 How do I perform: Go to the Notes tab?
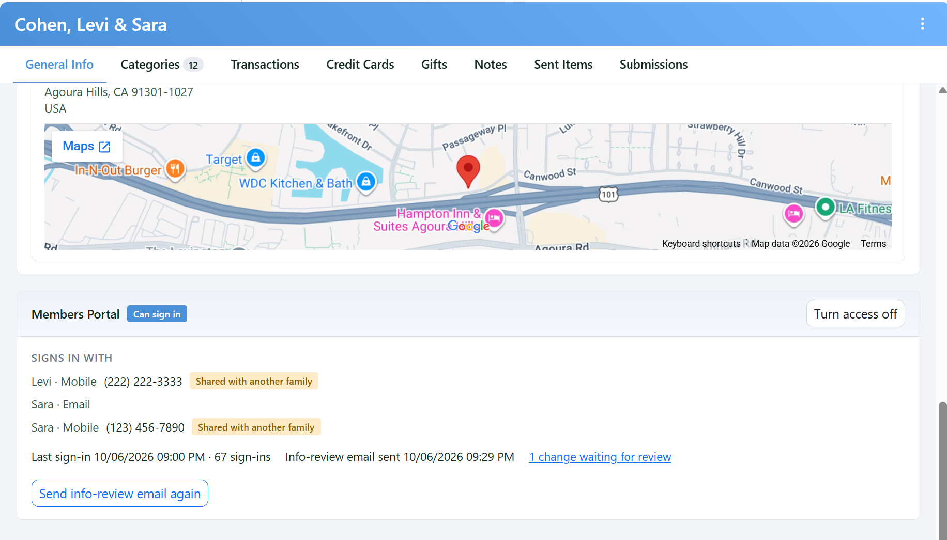pos(490,65)
